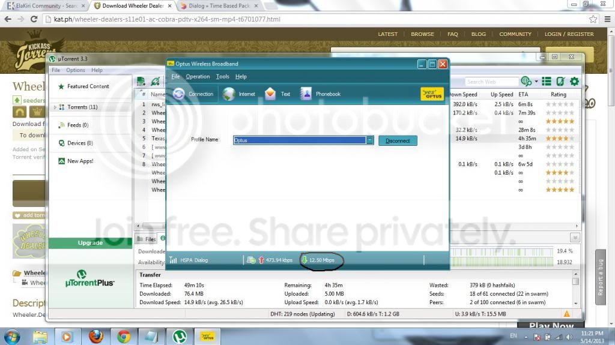Click the red upload speed arrow icon
The width and height of the screenshot is (615, 345).
tap(261, 260)
